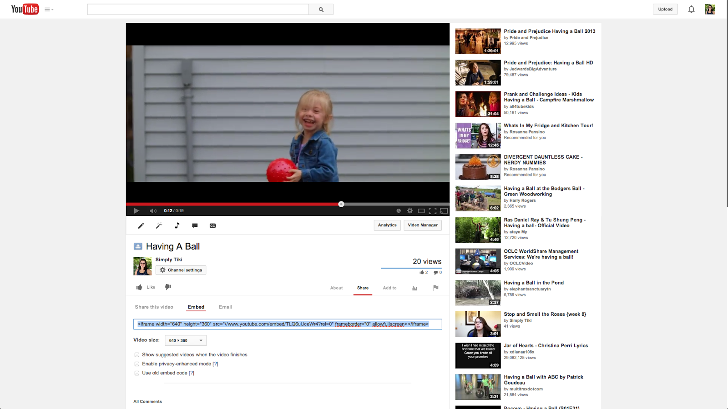Select the Embed subtab
The width and height of the screenshot is (728, 409).
coord(196,307)
